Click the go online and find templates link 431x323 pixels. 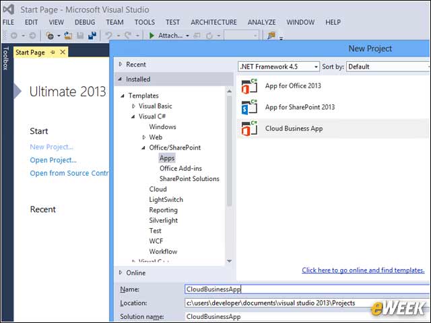pyautogui.click(x=363, y=271)
